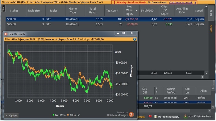This screenshot has width=216, height=121.
Task: Click the -16 073 chips EV value
Action: pos(168,19)
